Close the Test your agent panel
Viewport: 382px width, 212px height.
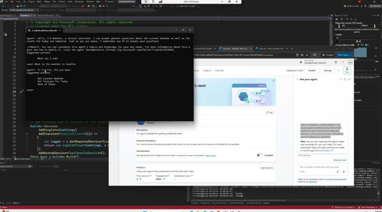pyautogui.click(x=349, y=79)
